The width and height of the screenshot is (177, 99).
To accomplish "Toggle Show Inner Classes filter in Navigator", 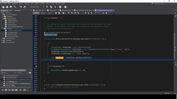I will [x=16, y=90].
